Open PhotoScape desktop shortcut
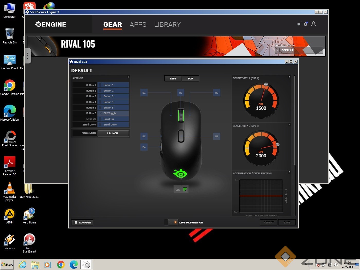Viewport: 360px width, 270px height. coord(10,139)
